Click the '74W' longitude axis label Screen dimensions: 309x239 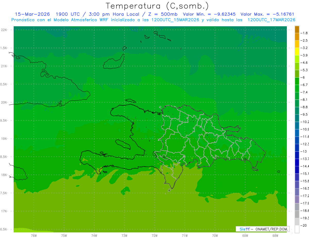pyautogui.click(x=94, y=236)
